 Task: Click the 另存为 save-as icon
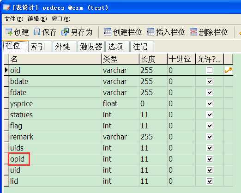[x=65, y=32]
